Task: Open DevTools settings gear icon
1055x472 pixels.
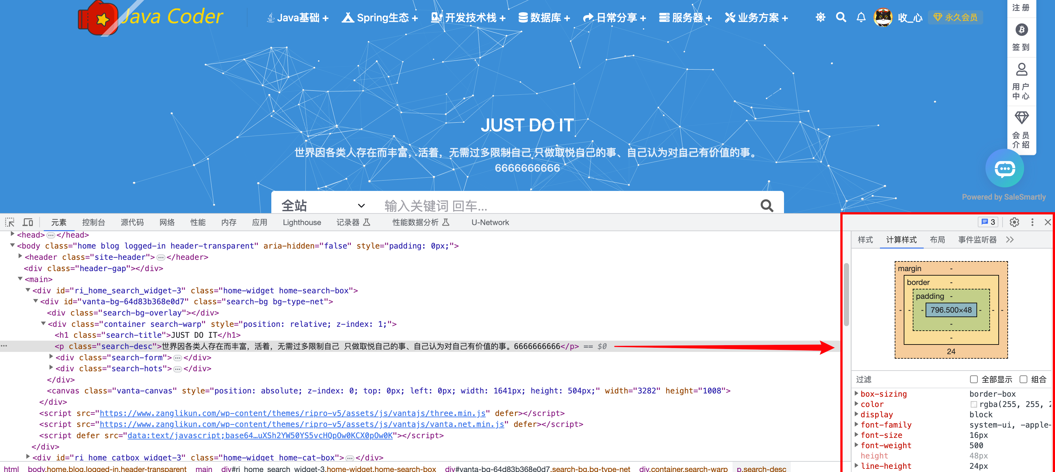Action: (x=1014, y=222)
